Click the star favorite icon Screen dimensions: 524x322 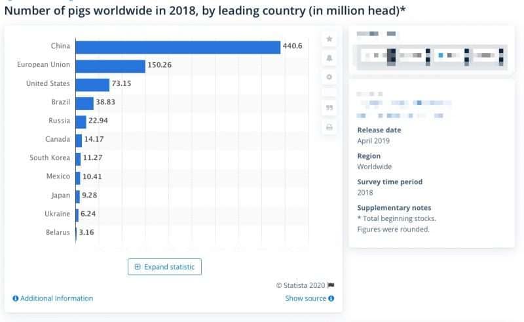coord(329,39)
